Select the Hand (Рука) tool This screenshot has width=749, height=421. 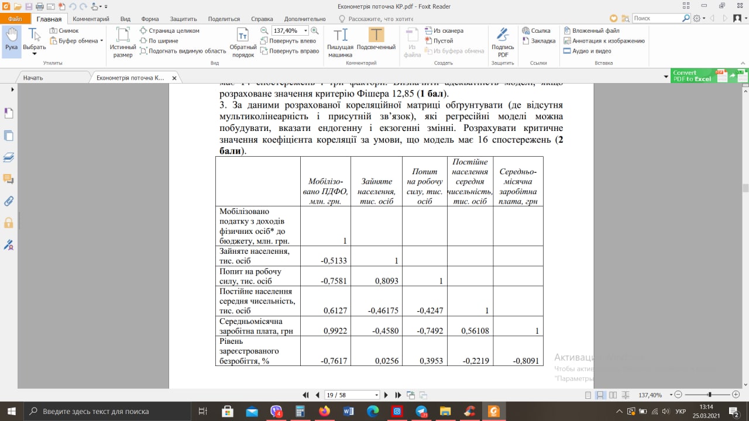(x=11, y=40)
